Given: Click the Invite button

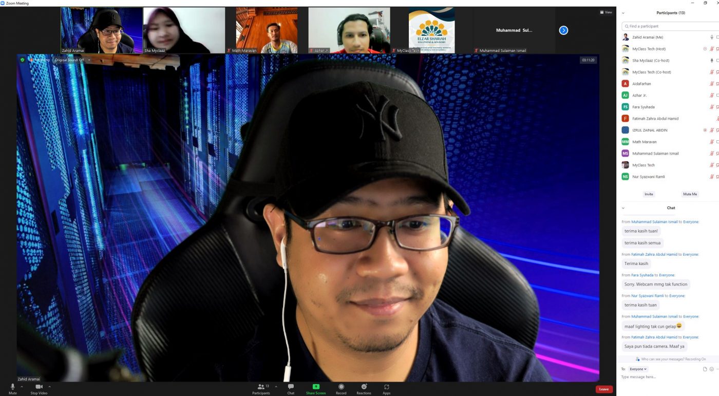Looking at the screenshot, I should coord(649,194).
